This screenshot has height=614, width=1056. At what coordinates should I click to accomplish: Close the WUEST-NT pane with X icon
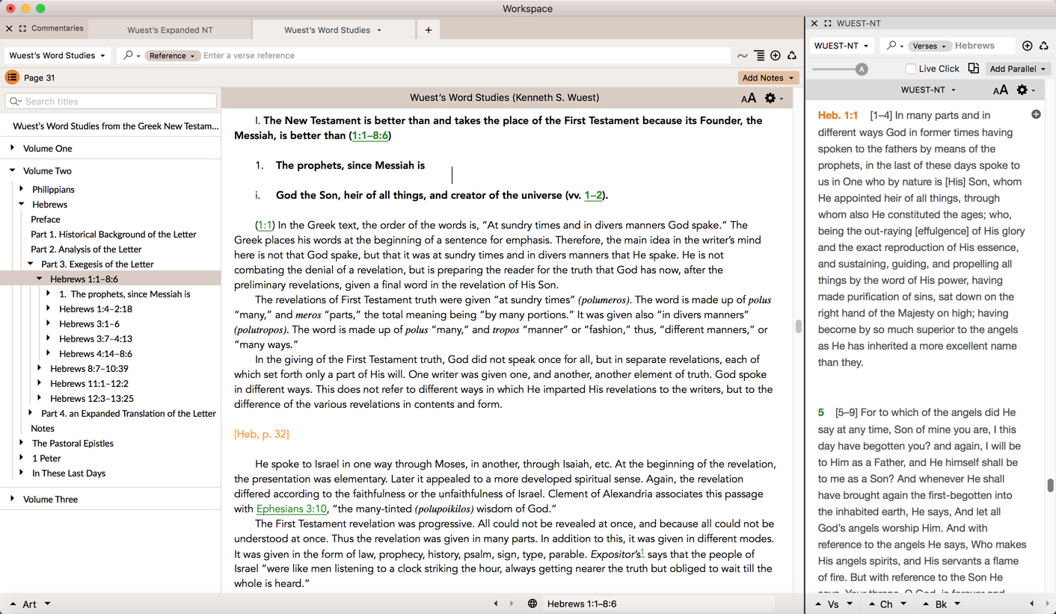tap(814, 23)
